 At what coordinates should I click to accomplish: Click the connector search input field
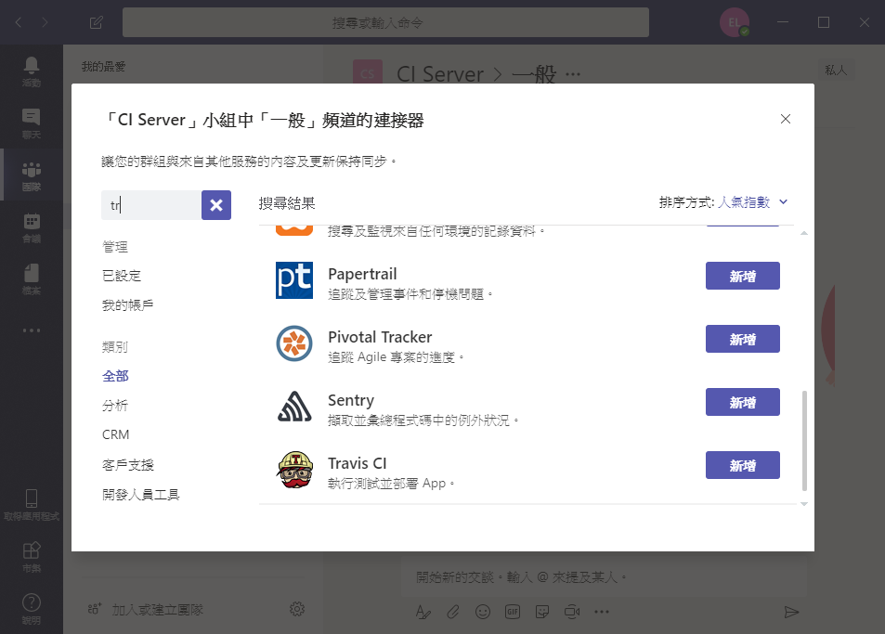point(151,205)
